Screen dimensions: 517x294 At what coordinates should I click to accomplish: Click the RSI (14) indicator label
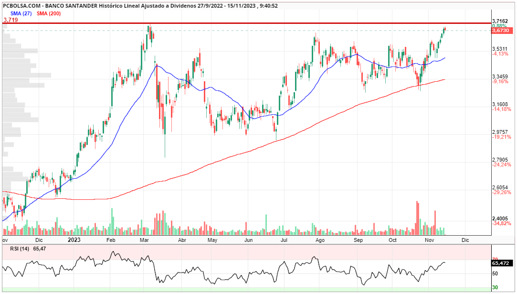(20, 249)
